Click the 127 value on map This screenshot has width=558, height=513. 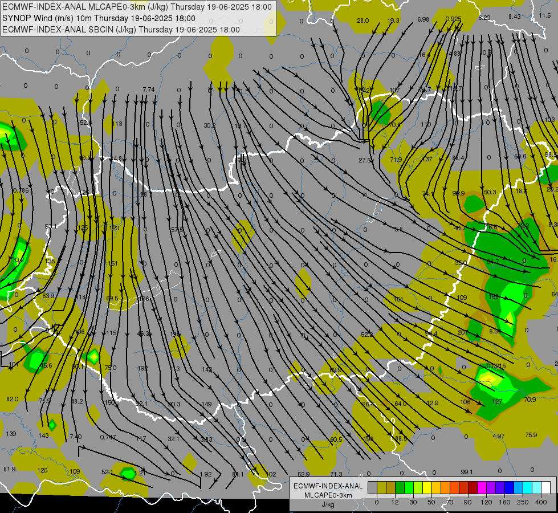pyautogui.click(x=497, y=402)
